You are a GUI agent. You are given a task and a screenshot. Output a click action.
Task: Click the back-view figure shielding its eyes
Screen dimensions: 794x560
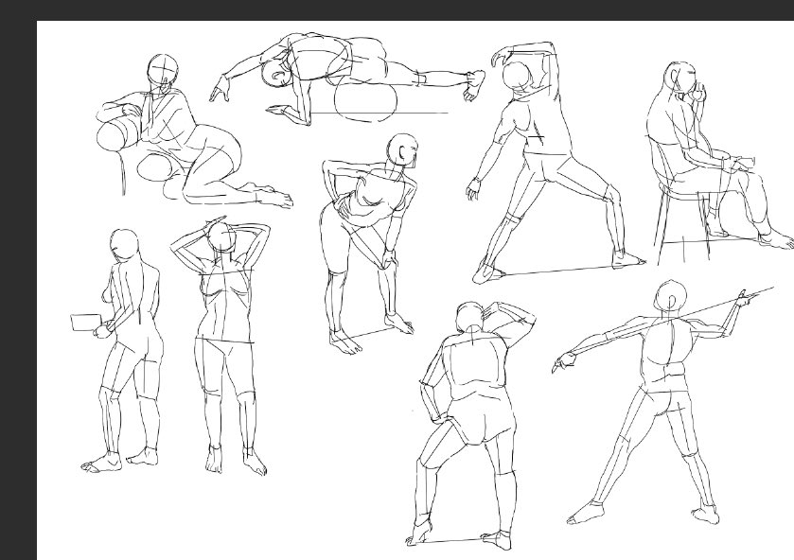click(471, 426)
